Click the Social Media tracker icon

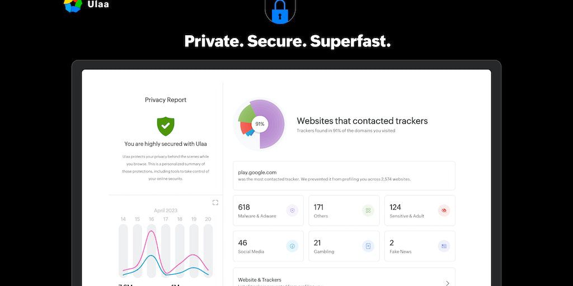[x=292, y=246]
